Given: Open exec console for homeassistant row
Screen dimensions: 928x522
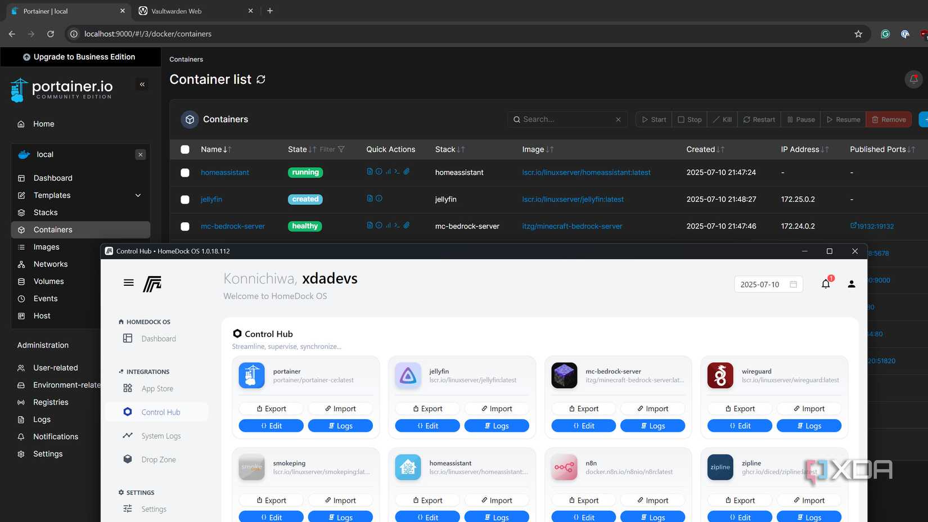Looking at the screenshot, I should [x=397, y=172].
